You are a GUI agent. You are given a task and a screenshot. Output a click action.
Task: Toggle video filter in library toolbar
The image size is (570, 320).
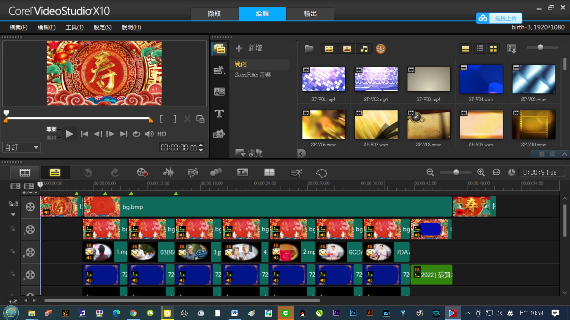(329, 49)
